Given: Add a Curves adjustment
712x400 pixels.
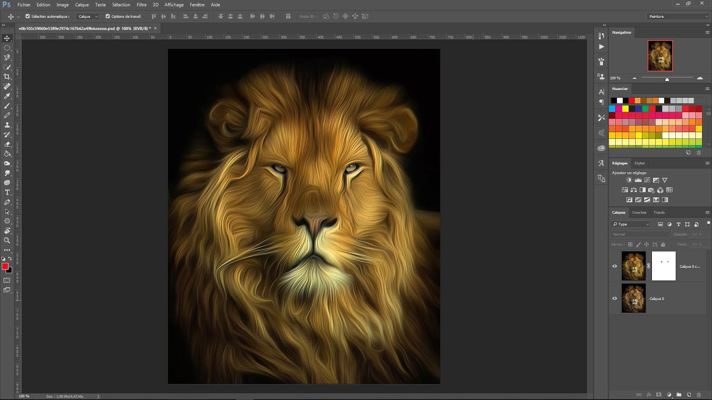Looking at the screenshot, I should click(647, 180).
